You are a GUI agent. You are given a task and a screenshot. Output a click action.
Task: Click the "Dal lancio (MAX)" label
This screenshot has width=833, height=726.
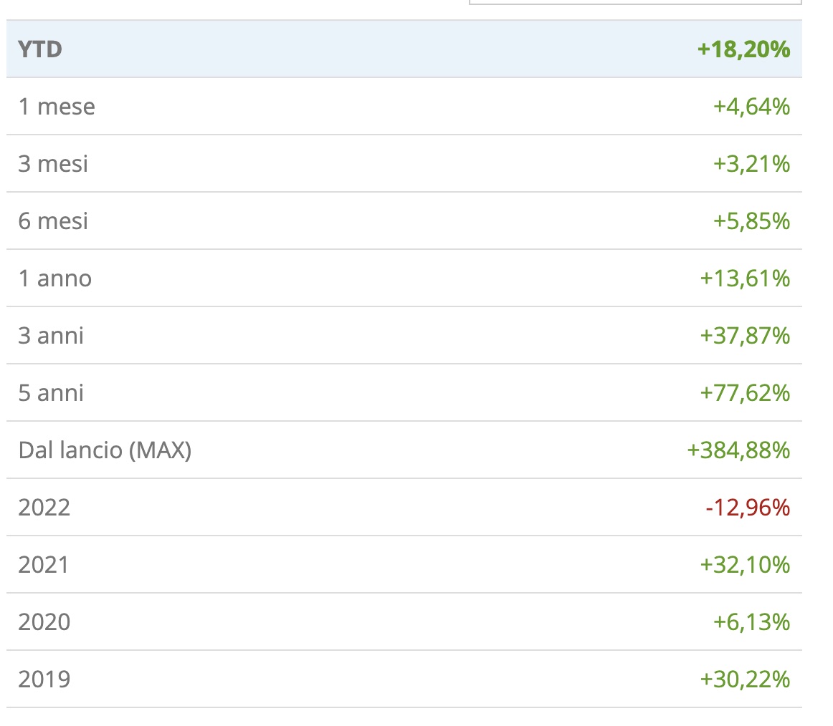(105, 450)
